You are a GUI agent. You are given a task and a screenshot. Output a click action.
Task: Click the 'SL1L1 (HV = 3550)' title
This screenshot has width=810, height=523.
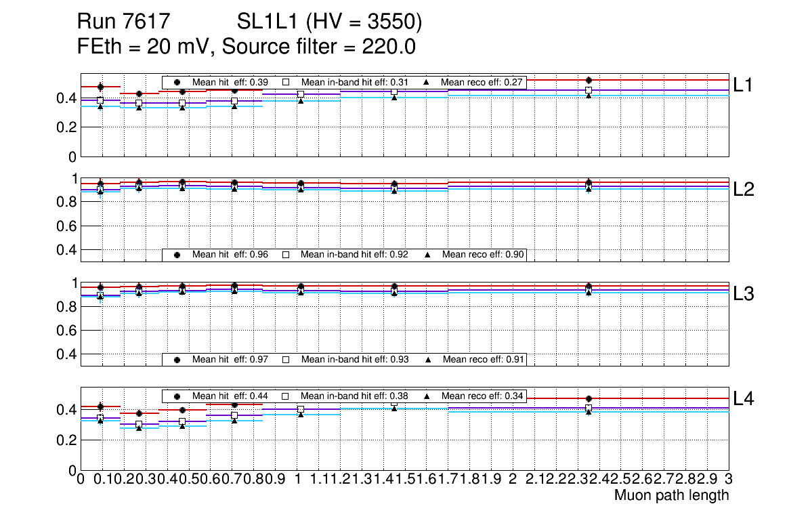click(330, 22)
